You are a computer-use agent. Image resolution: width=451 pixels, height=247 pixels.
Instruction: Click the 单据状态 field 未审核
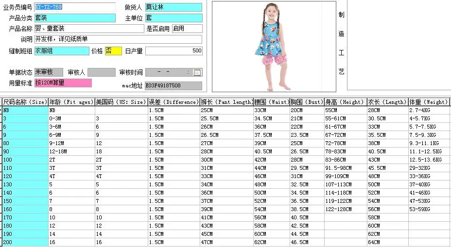click(49, 72)
